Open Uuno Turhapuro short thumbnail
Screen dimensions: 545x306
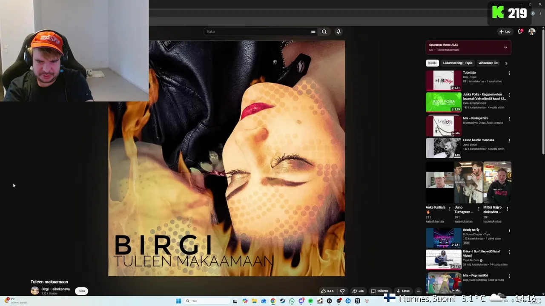tap(468, 182)
